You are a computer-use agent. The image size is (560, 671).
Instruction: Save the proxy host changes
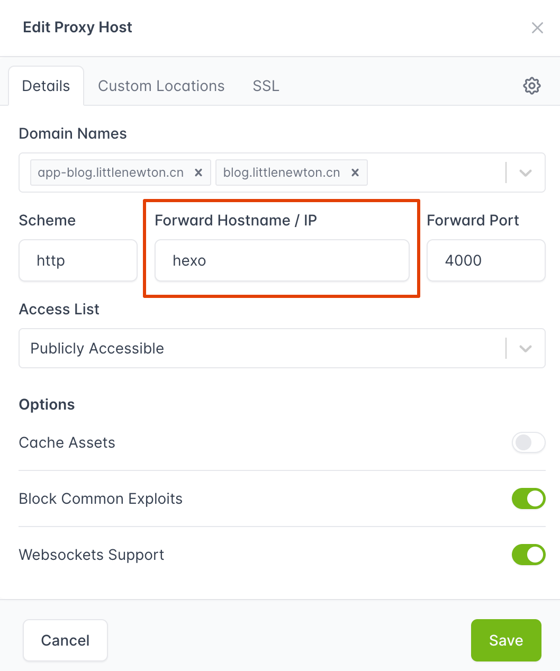(x=505, y=640)
